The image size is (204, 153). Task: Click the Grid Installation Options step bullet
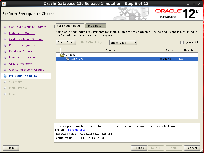click(5, 39)
